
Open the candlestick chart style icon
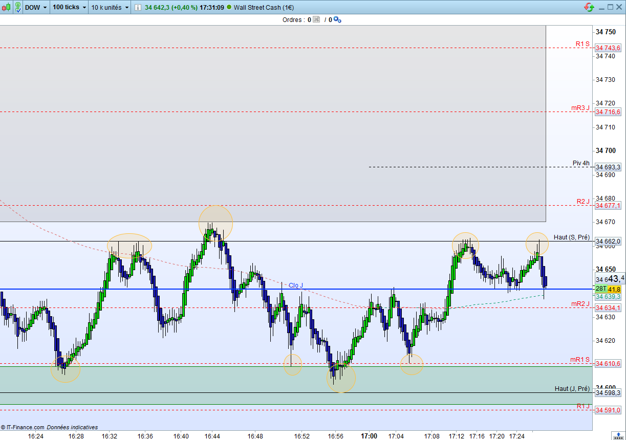6,7
